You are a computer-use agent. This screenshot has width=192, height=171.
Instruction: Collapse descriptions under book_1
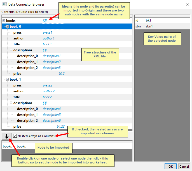pyautogui.click(x=11, y=103)
